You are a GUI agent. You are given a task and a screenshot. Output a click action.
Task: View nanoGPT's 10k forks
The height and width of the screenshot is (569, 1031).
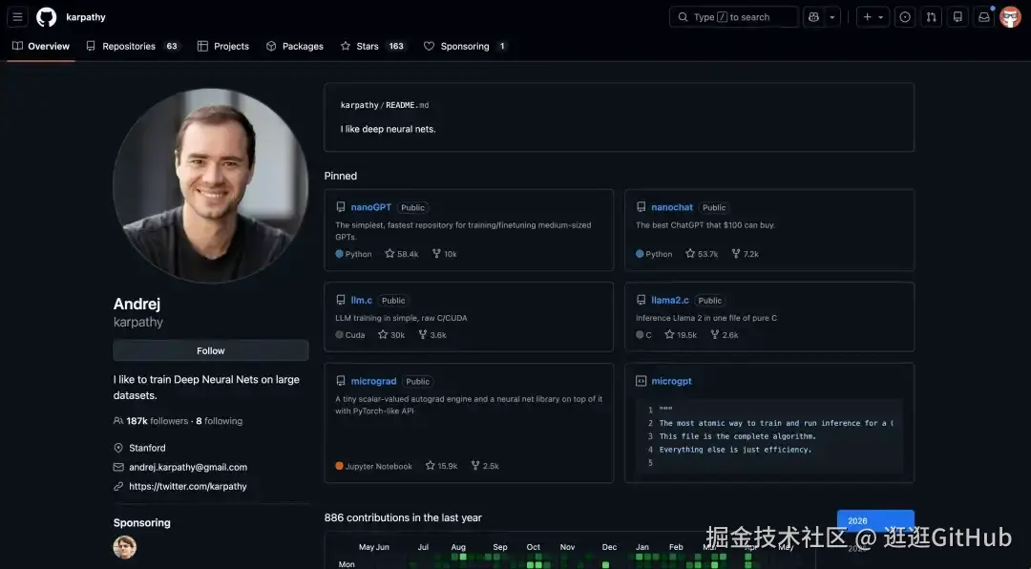click(x=445, y=254)
